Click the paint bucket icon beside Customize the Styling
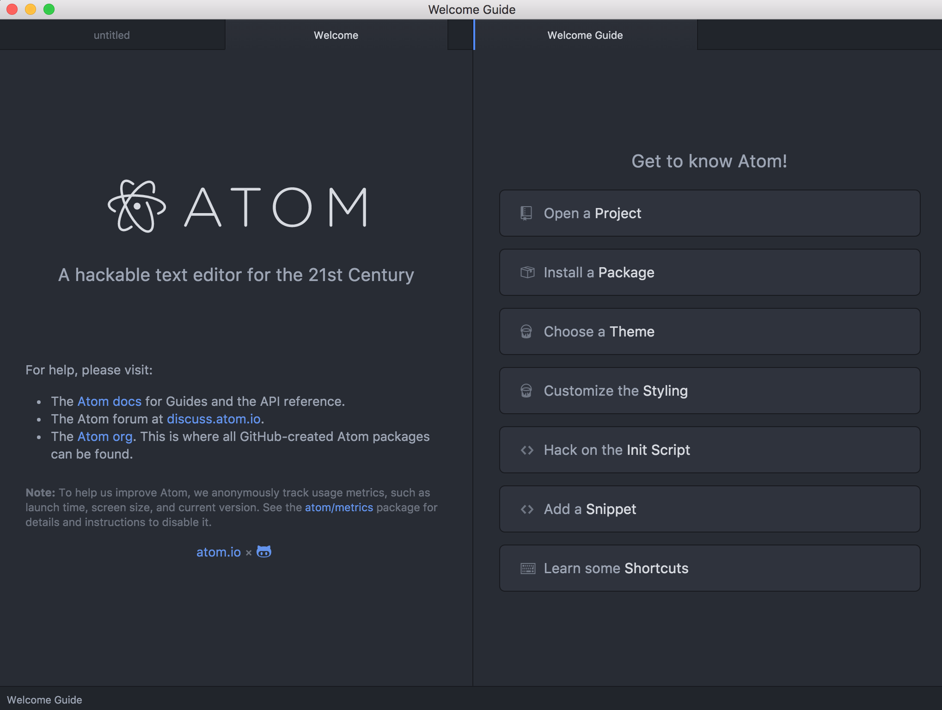The width and height of the screenshot is (942, 710). pos(526,391)
